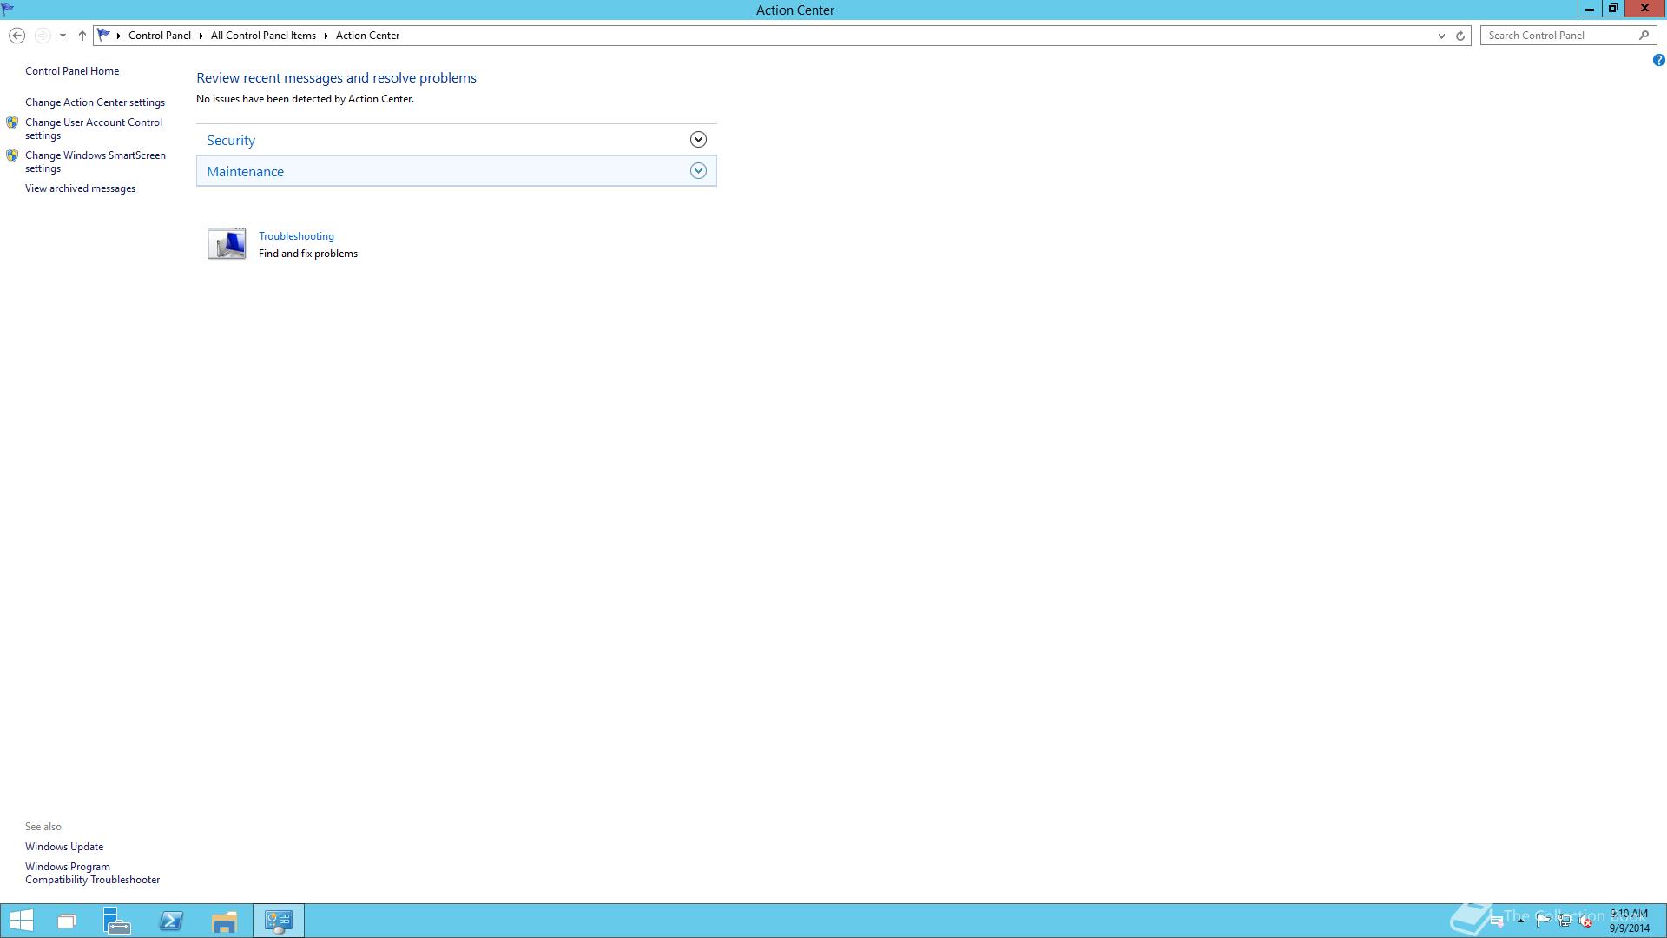Click the input language tray icon

(1496, 921)
